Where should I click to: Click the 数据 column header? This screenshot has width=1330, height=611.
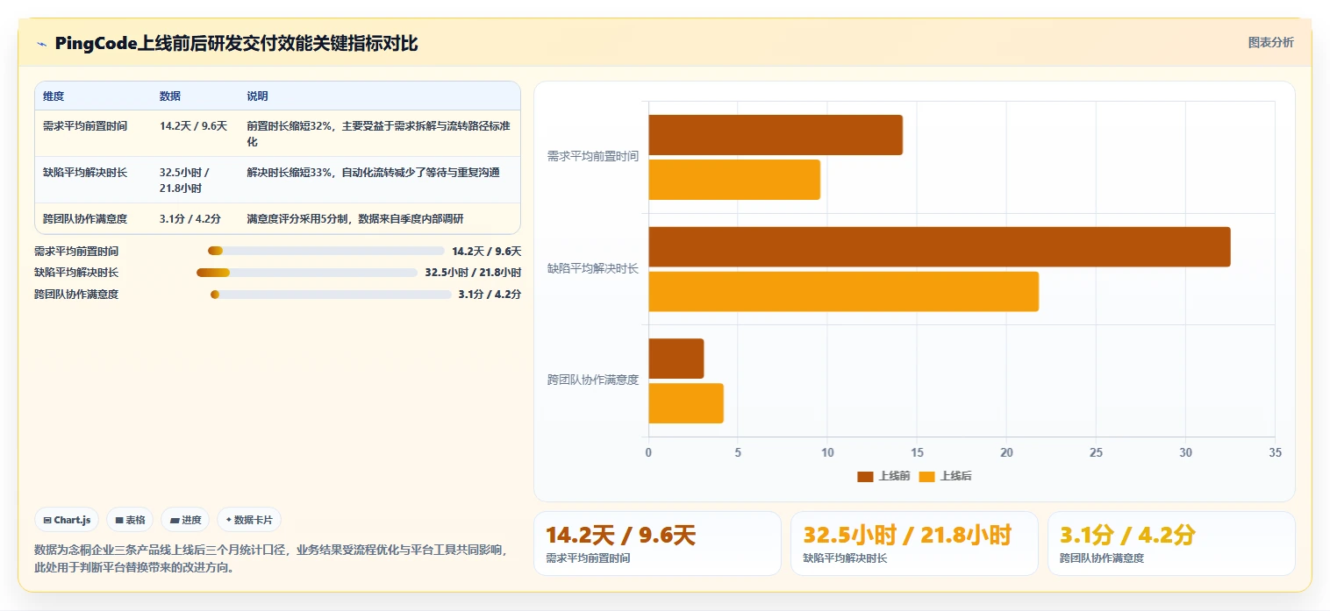point(170,96)
